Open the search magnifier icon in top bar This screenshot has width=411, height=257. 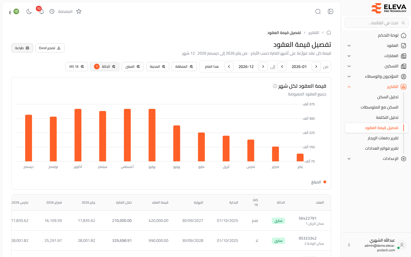pos(318,11)
